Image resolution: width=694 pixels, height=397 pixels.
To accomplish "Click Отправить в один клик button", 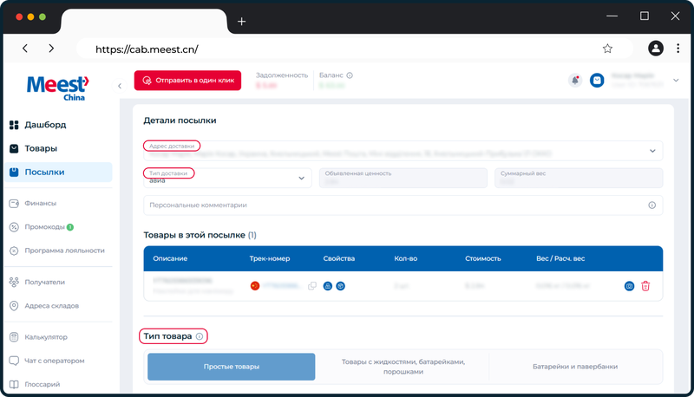I will coord(187,81).
